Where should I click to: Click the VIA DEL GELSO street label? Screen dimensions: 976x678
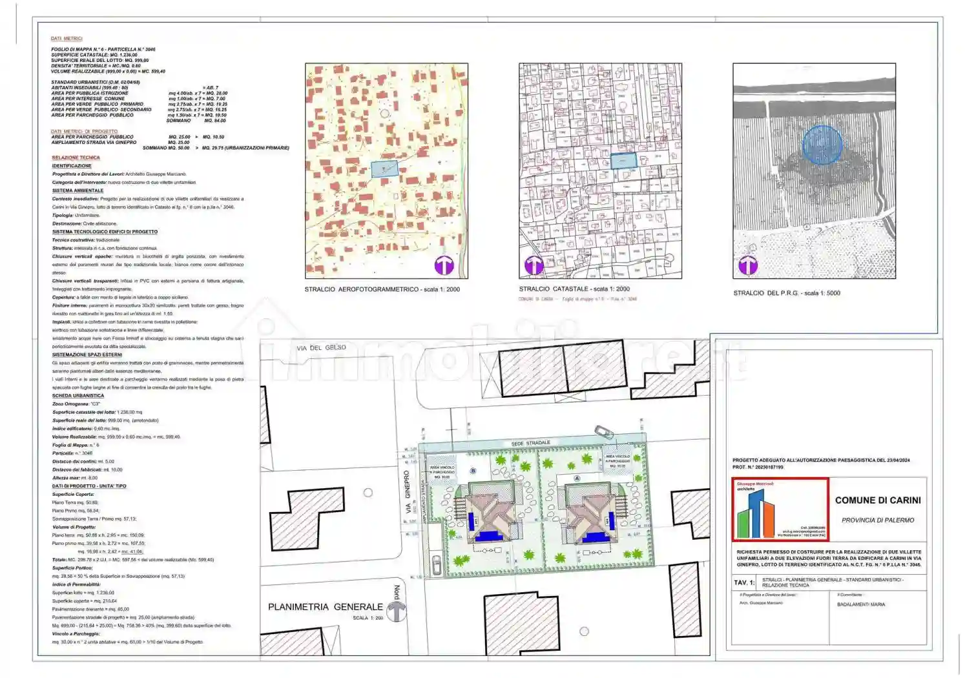[x=321, y=348]
